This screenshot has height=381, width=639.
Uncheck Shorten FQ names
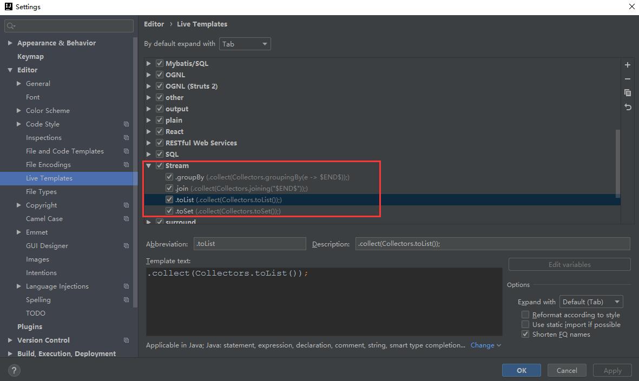525,334
